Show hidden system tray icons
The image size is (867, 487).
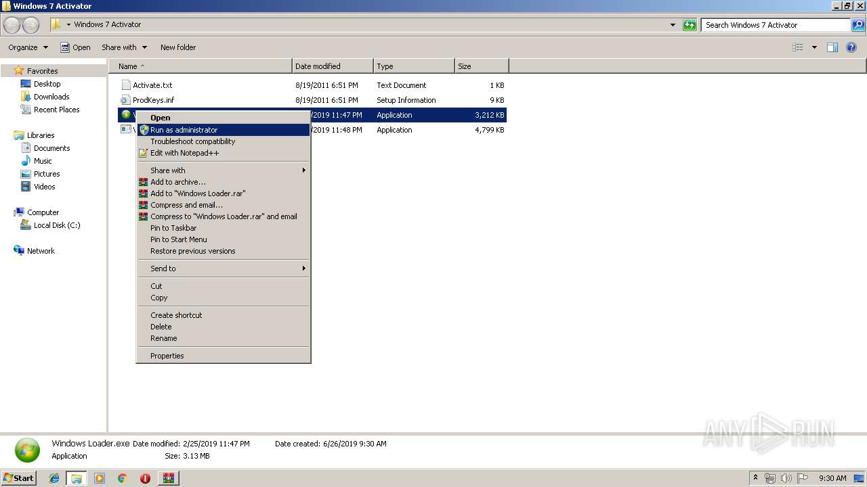pos(756,478)
